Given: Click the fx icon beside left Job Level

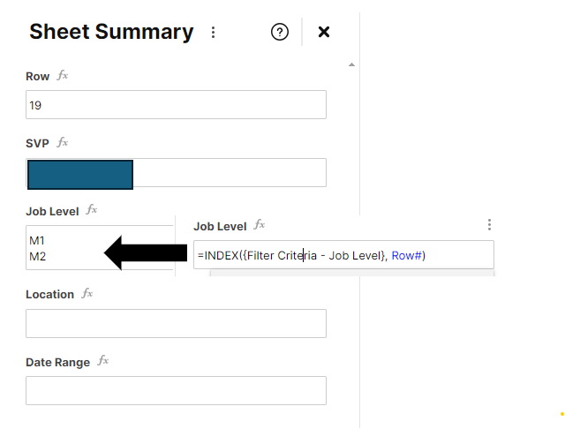Looking at the screenshot, I should pos(92,210).
